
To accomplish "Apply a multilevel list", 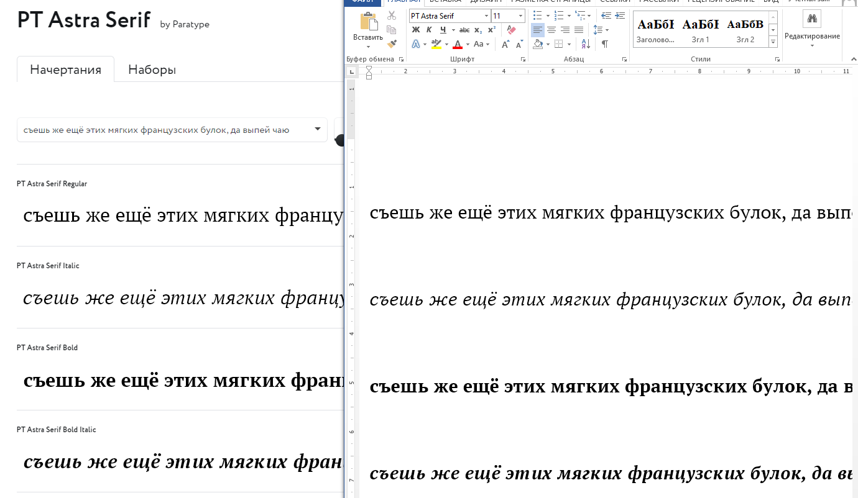I will [x=579, y=16].
